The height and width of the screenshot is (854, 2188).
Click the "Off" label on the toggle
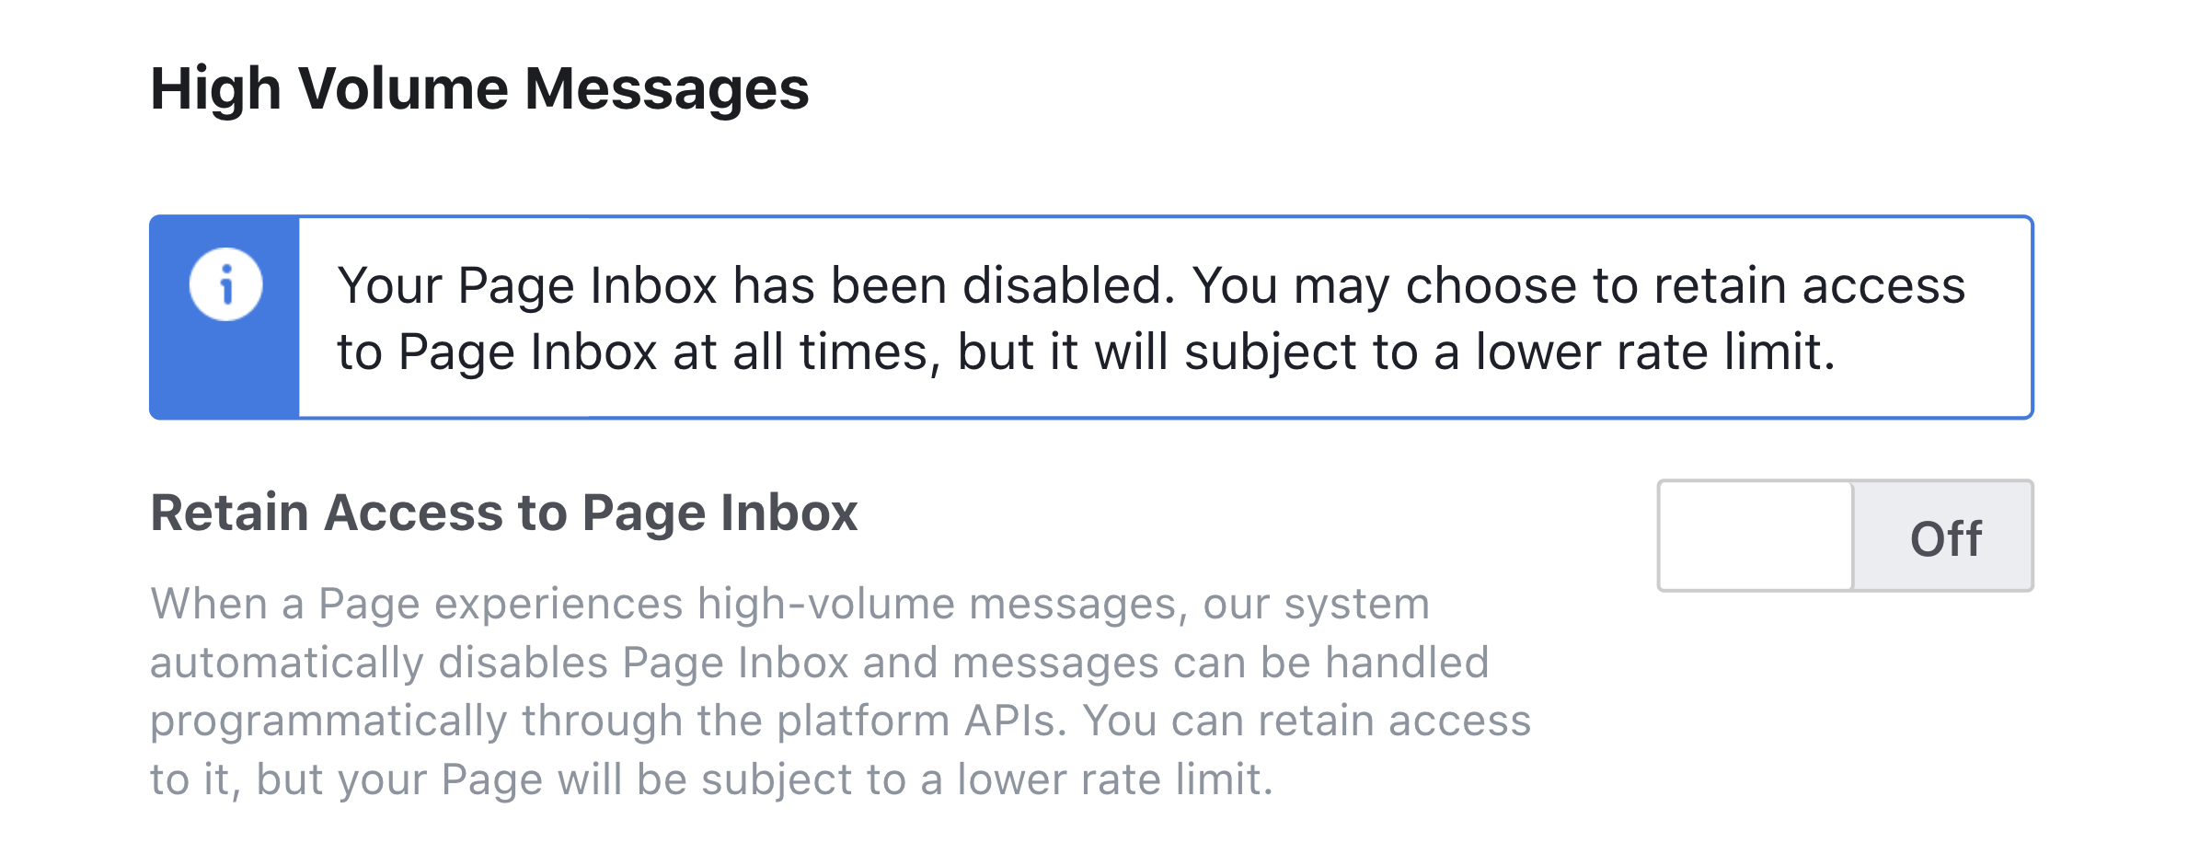point(1945,538)
